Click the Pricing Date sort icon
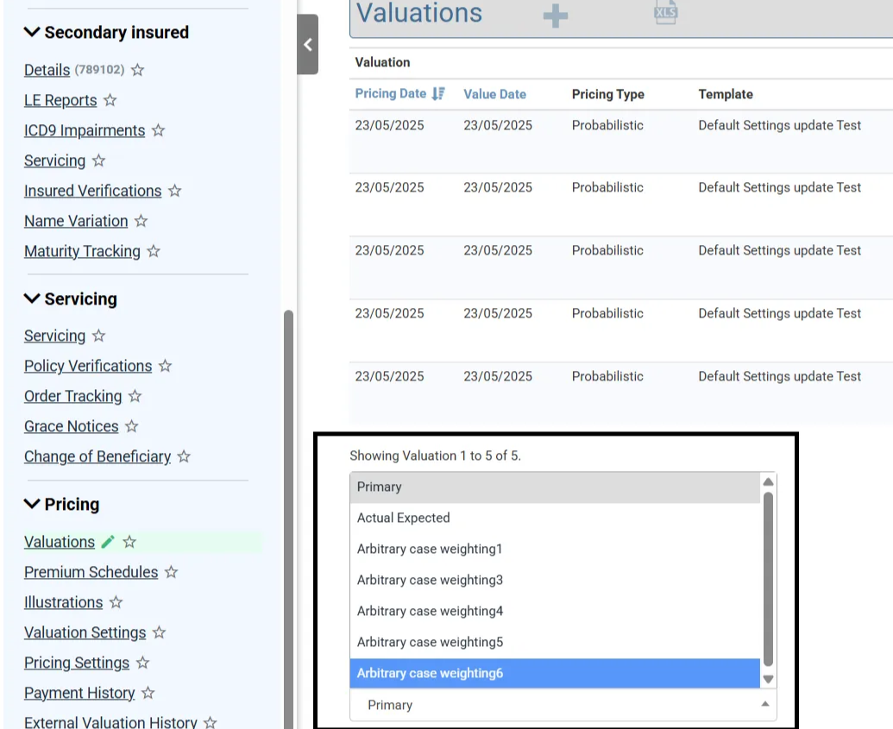The width and height of the screenshot is (893, 729). (x=438, y=94)
